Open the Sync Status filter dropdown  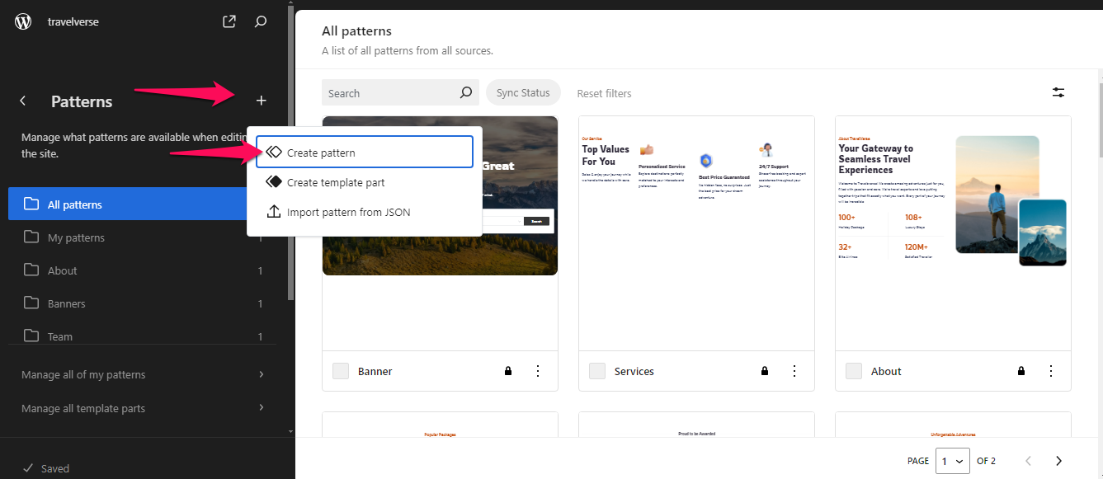pyautogui.click(x=523, y=92)
